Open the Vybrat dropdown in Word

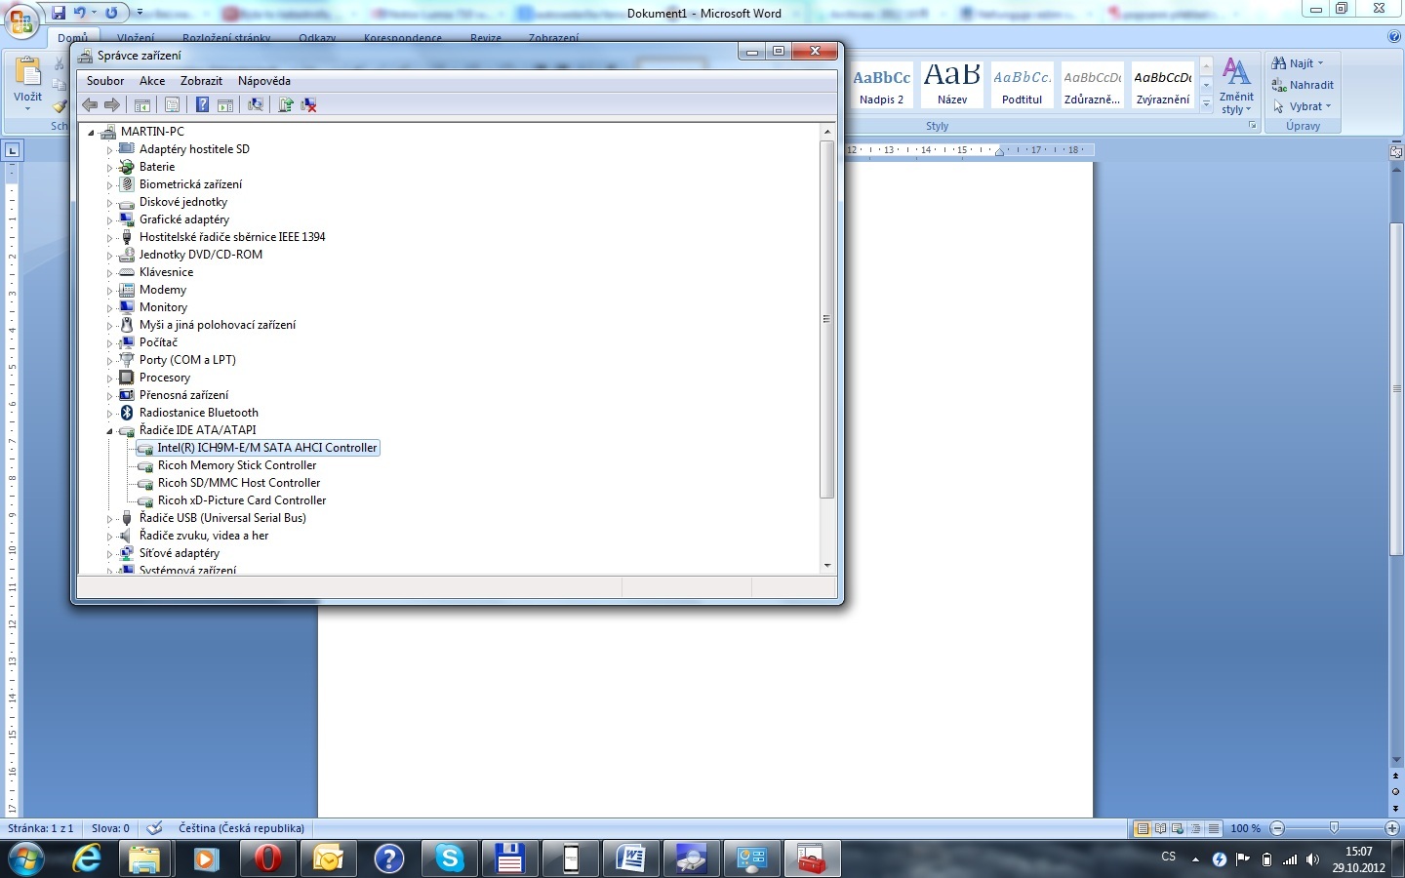tap(1303, 106)
